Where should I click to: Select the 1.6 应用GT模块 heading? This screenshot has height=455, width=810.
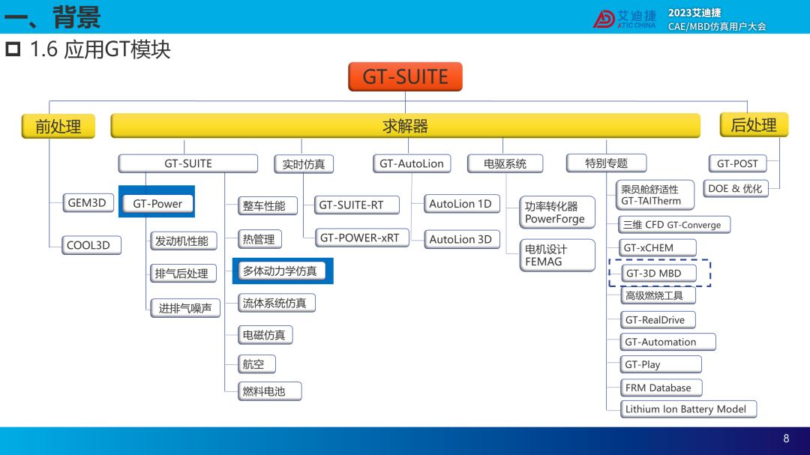(x=100, y=49)
